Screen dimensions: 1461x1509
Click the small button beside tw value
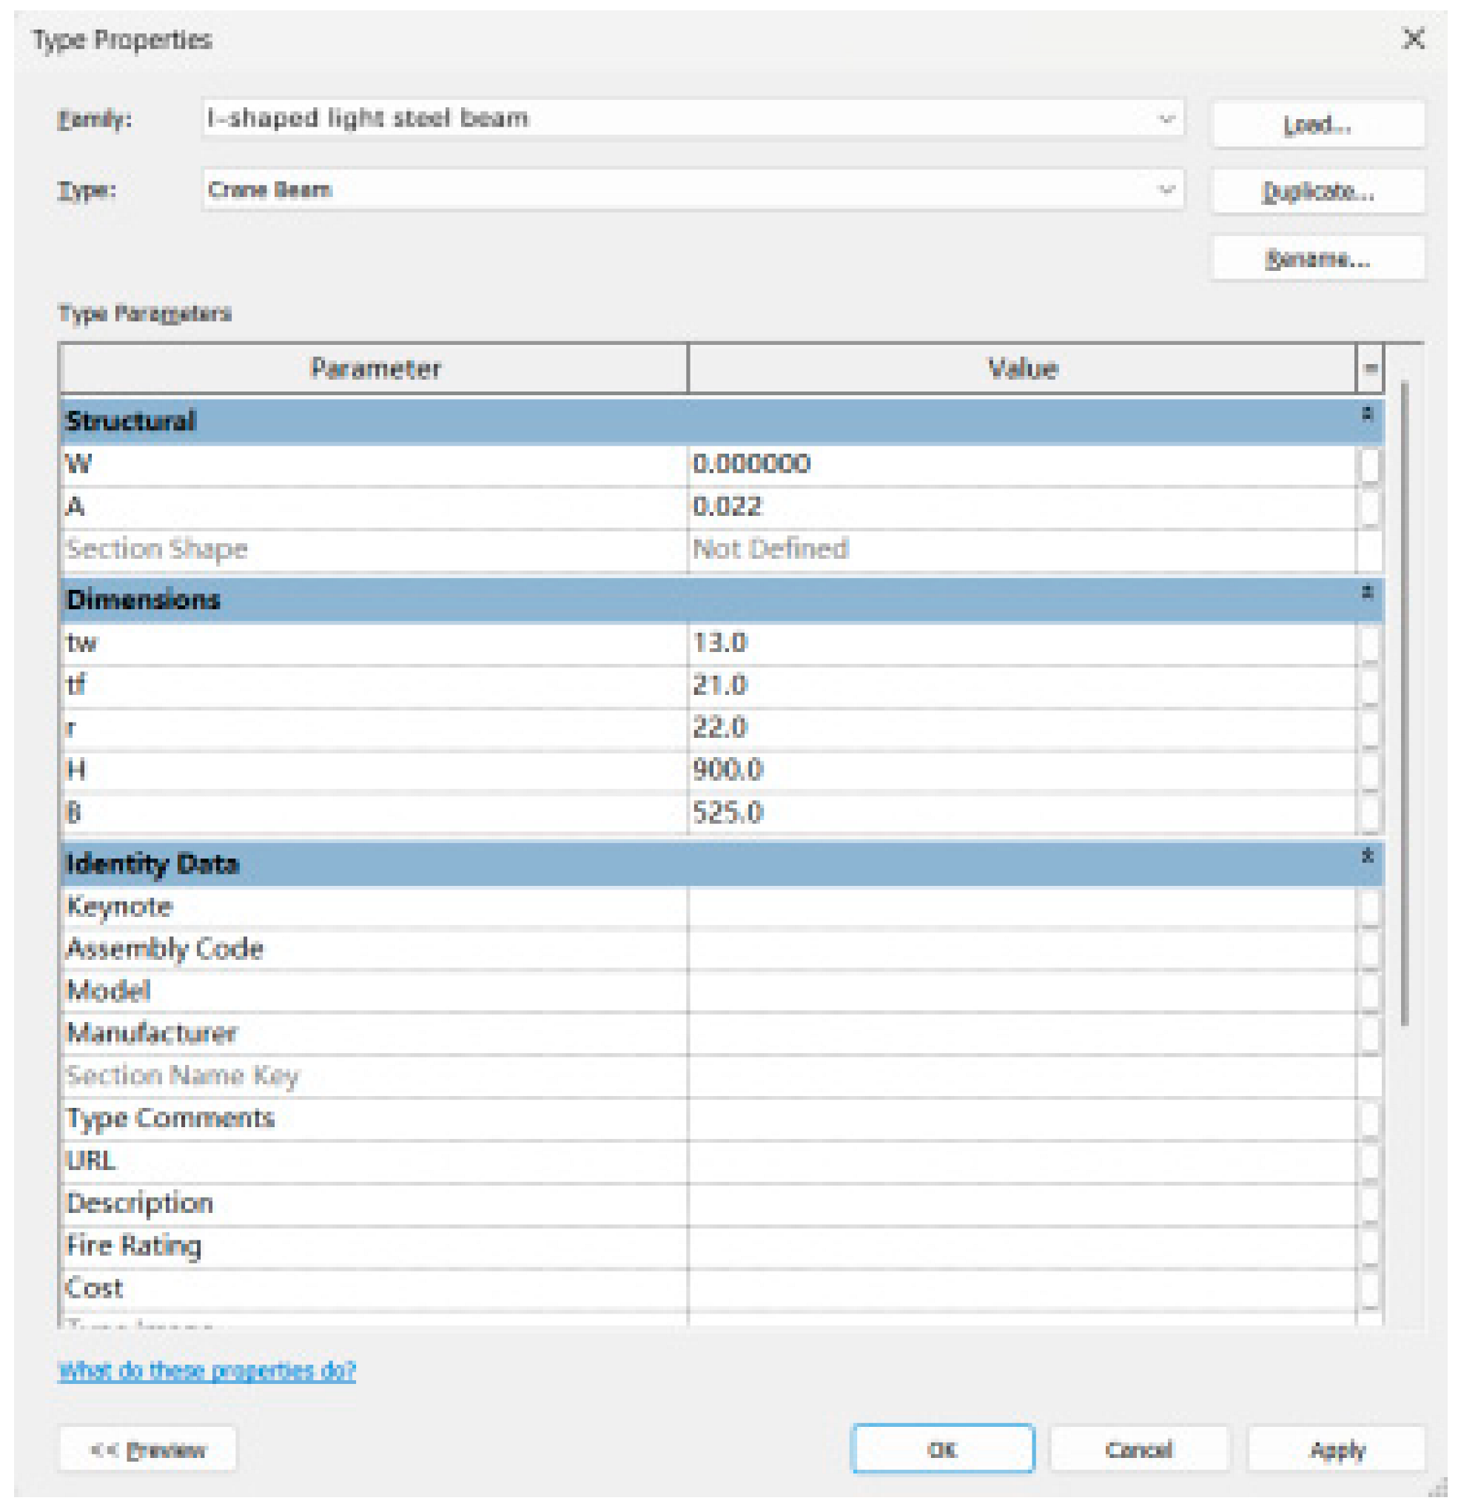[1369, 644]
